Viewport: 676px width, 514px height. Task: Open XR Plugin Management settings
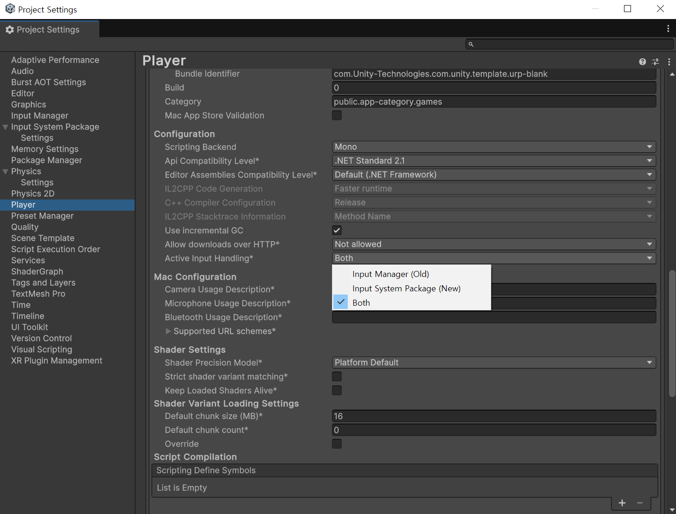coord(57,360)
